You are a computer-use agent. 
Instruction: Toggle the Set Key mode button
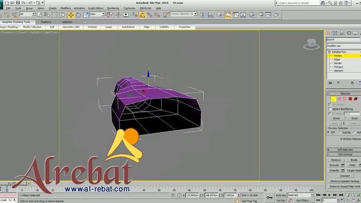coord(281,201)
